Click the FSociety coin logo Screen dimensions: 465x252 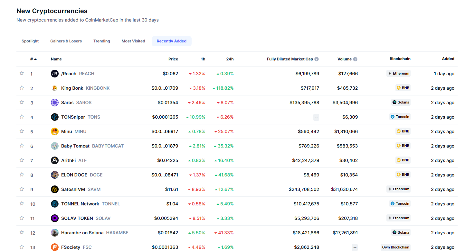(x=55, y=247)
